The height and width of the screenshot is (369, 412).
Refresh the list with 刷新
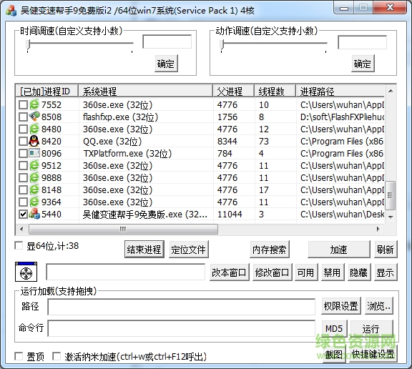(x=386, y=250)
